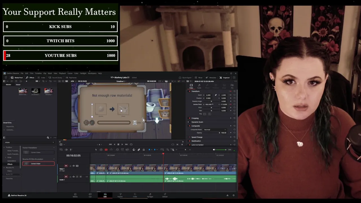
Task: Toggle the Zoom link chain icon
Action: click(216, 95)
